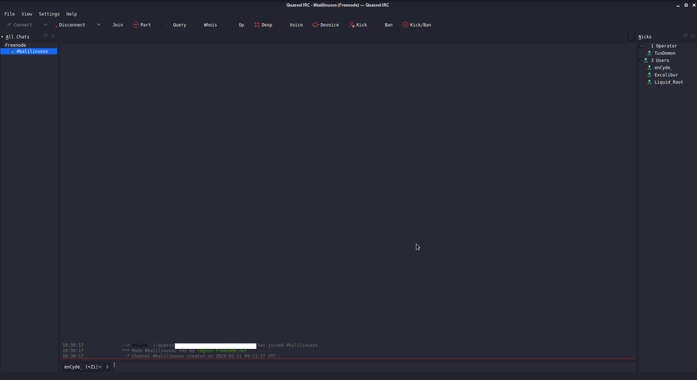Open the enCyde_ nick selector dropdown
This screenshot has width=697, height=380.
pyautogui.click(x=83, y=367)
